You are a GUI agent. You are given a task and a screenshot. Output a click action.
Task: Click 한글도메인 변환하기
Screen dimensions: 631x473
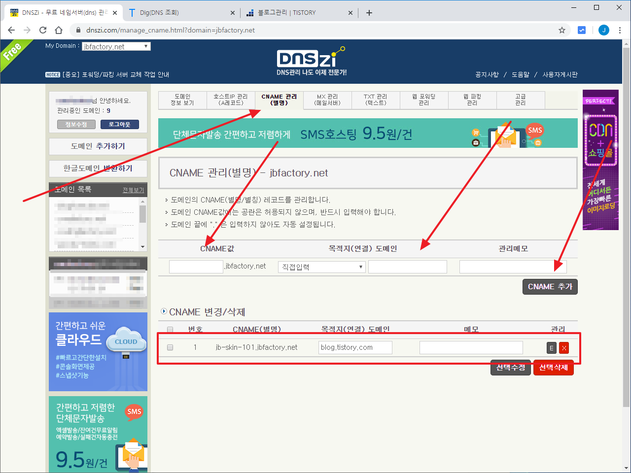pyautogui.click(x=98, y=169)
